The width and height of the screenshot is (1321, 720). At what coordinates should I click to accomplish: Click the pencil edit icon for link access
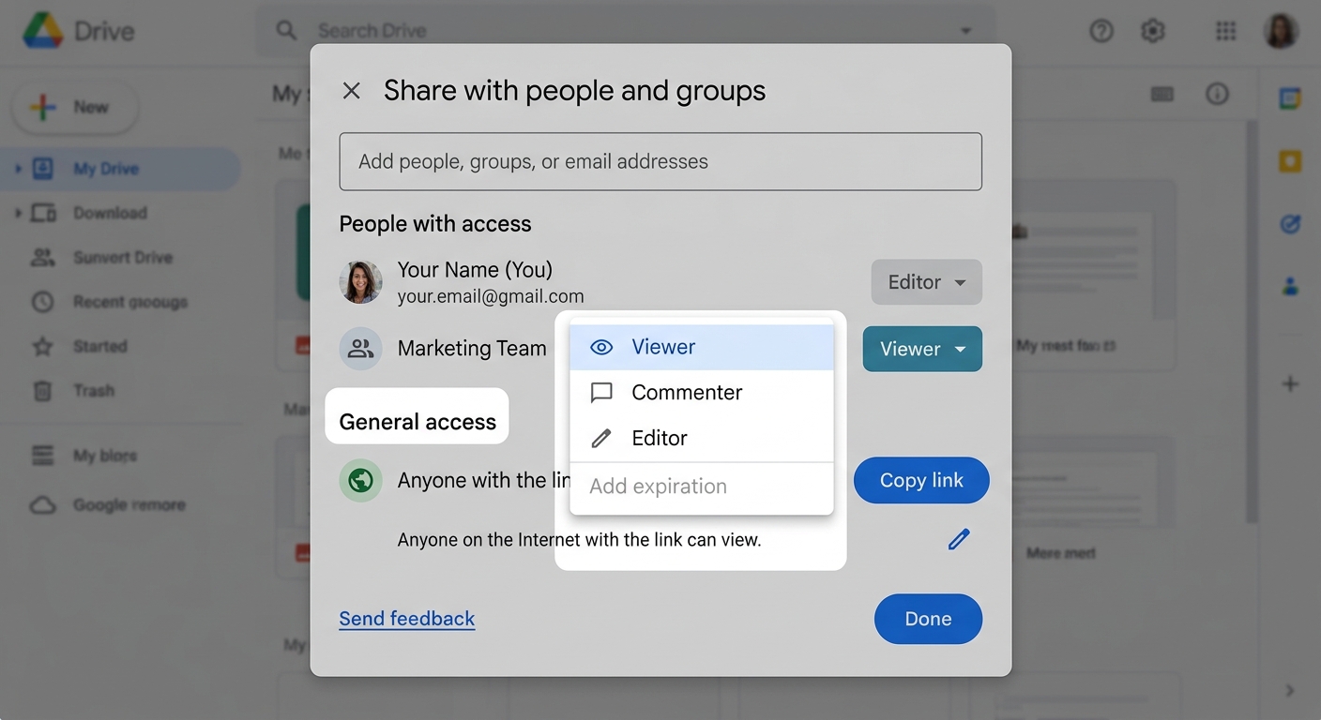[958, 539]
